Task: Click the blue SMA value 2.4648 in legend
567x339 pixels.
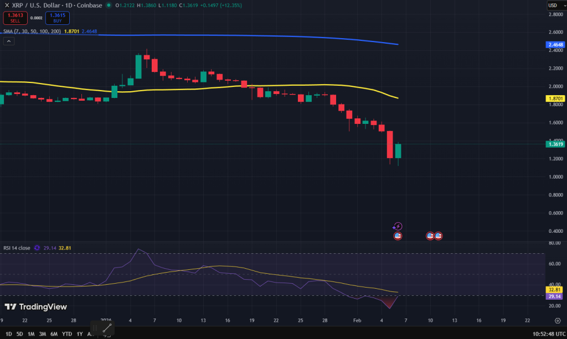Action: pos(89,32)
